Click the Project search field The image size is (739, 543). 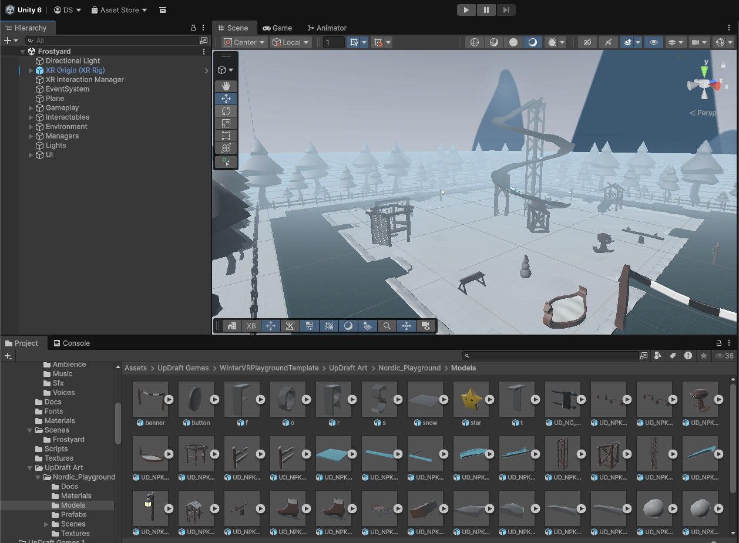click(550, 356)
